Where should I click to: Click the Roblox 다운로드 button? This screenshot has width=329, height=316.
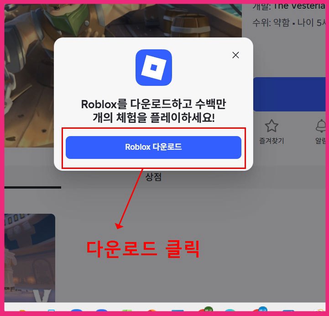tap(153, 147)
